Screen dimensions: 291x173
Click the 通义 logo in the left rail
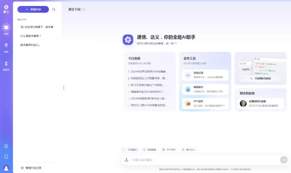6,9
